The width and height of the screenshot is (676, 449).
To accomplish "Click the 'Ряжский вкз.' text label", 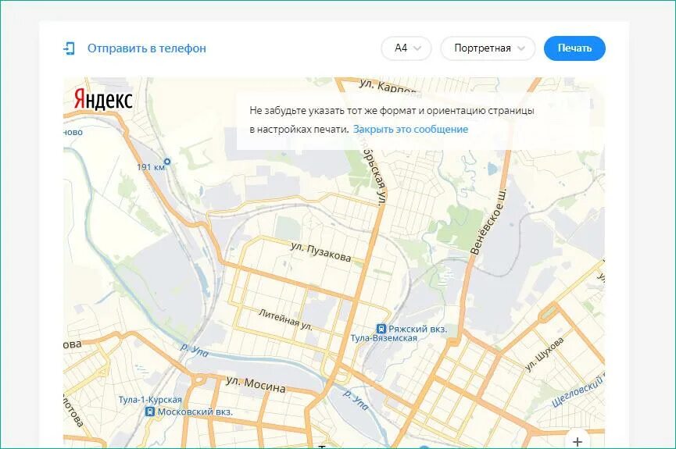I will (418, 330).
